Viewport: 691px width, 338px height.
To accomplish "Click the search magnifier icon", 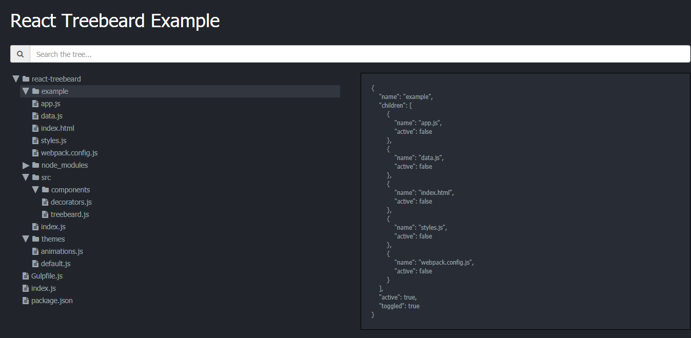I will [x=20, y=54].
